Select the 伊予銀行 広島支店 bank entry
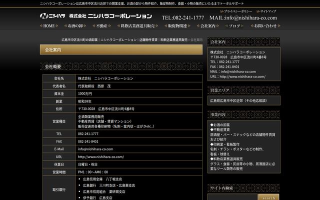Viewport: 320px width, 200px height. coord(97,198)
